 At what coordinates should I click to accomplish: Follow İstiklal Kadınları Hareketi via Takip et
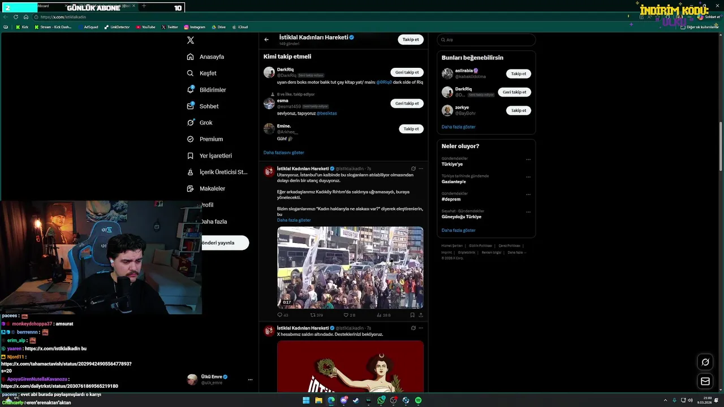(x=411, y=40)
